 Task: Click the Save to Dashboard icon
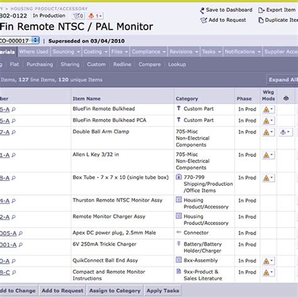point(202,10)
